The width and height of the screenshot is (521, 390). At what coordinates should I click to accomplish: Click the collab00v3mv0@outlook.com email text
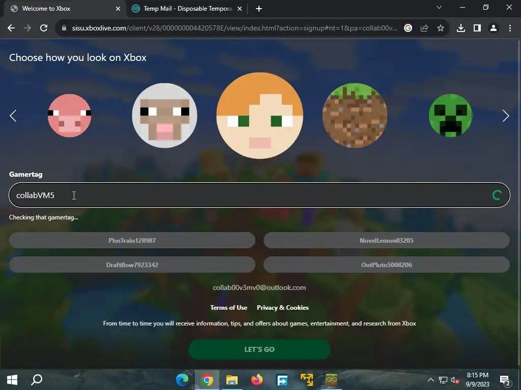coord(259,287)
